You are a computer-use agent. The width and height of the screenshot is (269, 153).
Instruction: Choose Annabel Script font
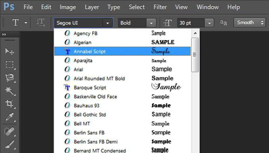122,51
